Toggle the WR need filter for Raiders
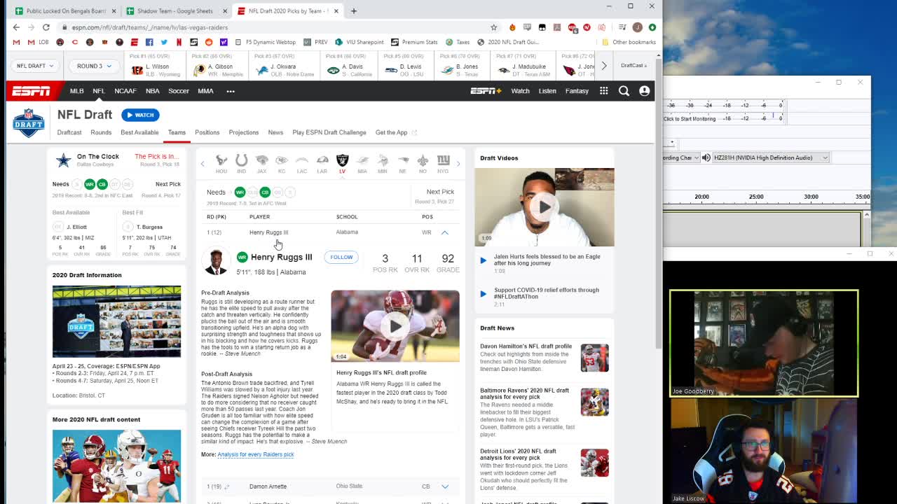897x504 pixels. point(240,192)
